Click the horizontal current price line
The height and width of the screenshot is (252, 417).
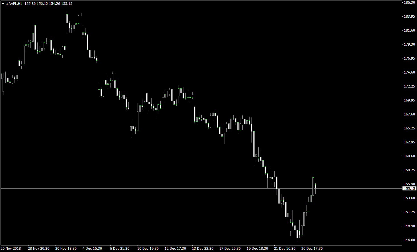(x=171, y=189)
